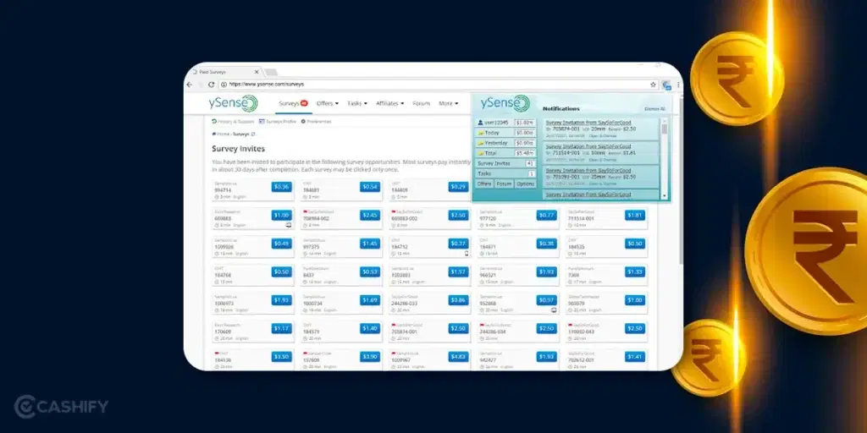The image size is (867, 433).
Task: Expand the More dropdown menu
Action: 449,103
